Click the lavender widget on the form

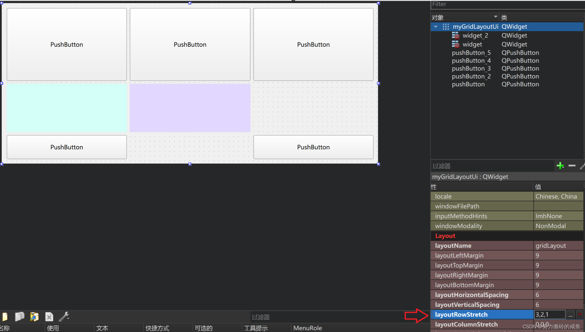[x=190, y=108]
